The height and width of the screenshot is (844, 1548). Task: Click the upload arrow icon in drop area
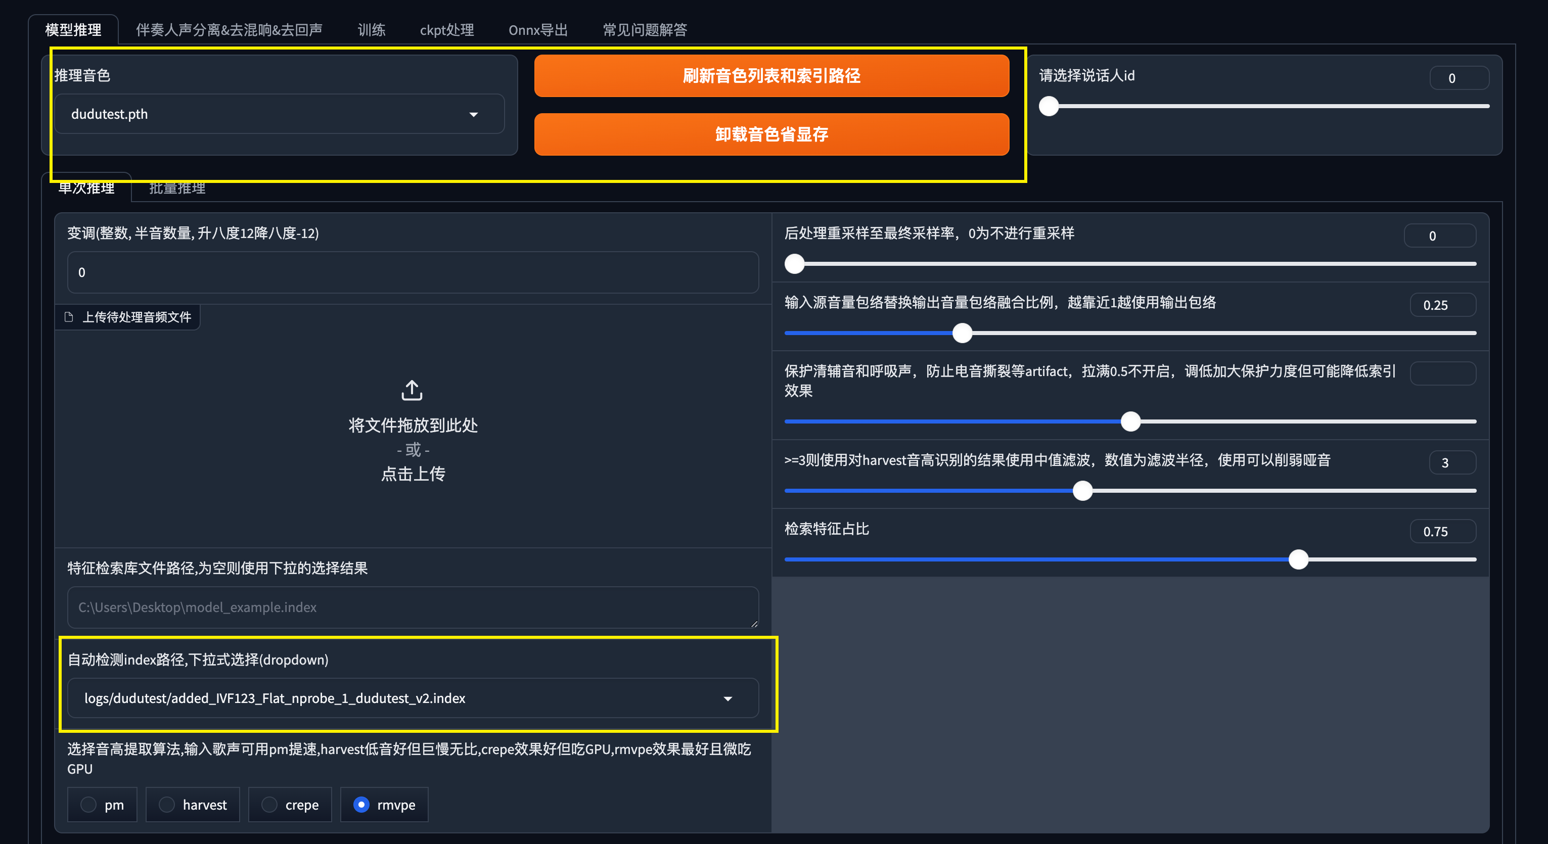pos(412,391)
